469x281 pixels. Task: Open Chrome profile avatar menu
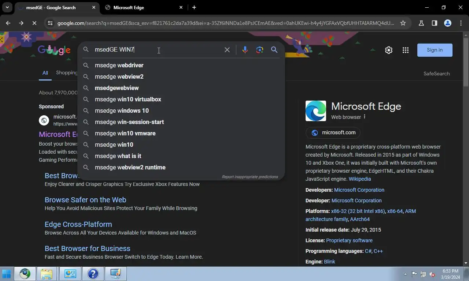[448, 23]
